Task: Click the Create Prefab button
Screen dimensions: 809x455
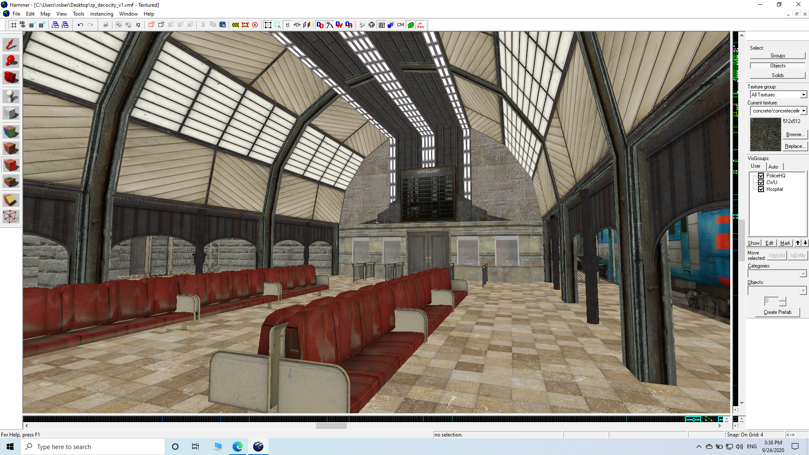Action: pos(777,312)
